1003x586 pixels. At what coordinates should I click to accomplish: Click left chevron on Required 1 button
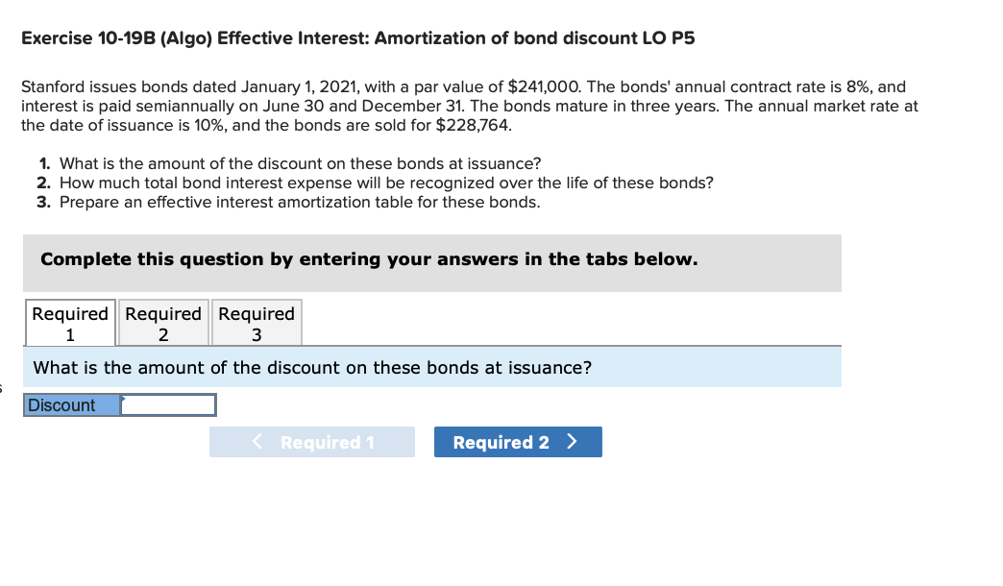point(257,442)
